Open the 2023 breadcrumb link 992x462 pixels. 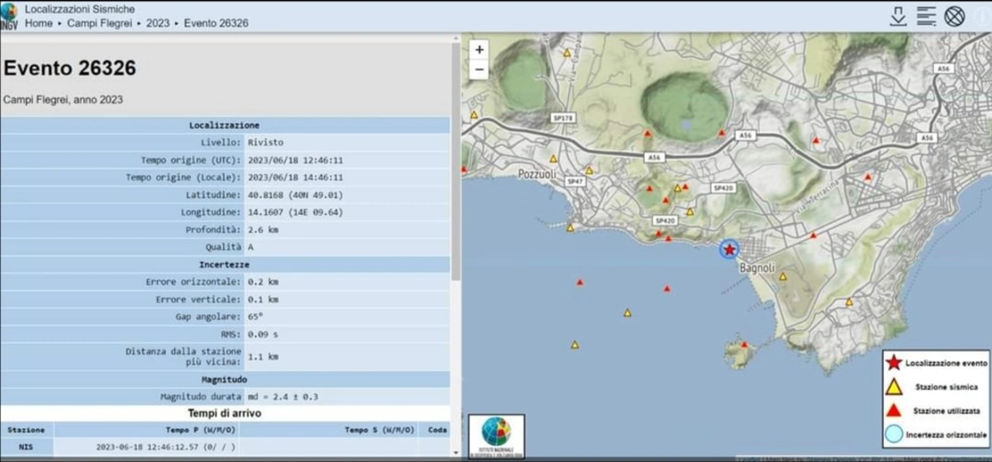point(158,23)
